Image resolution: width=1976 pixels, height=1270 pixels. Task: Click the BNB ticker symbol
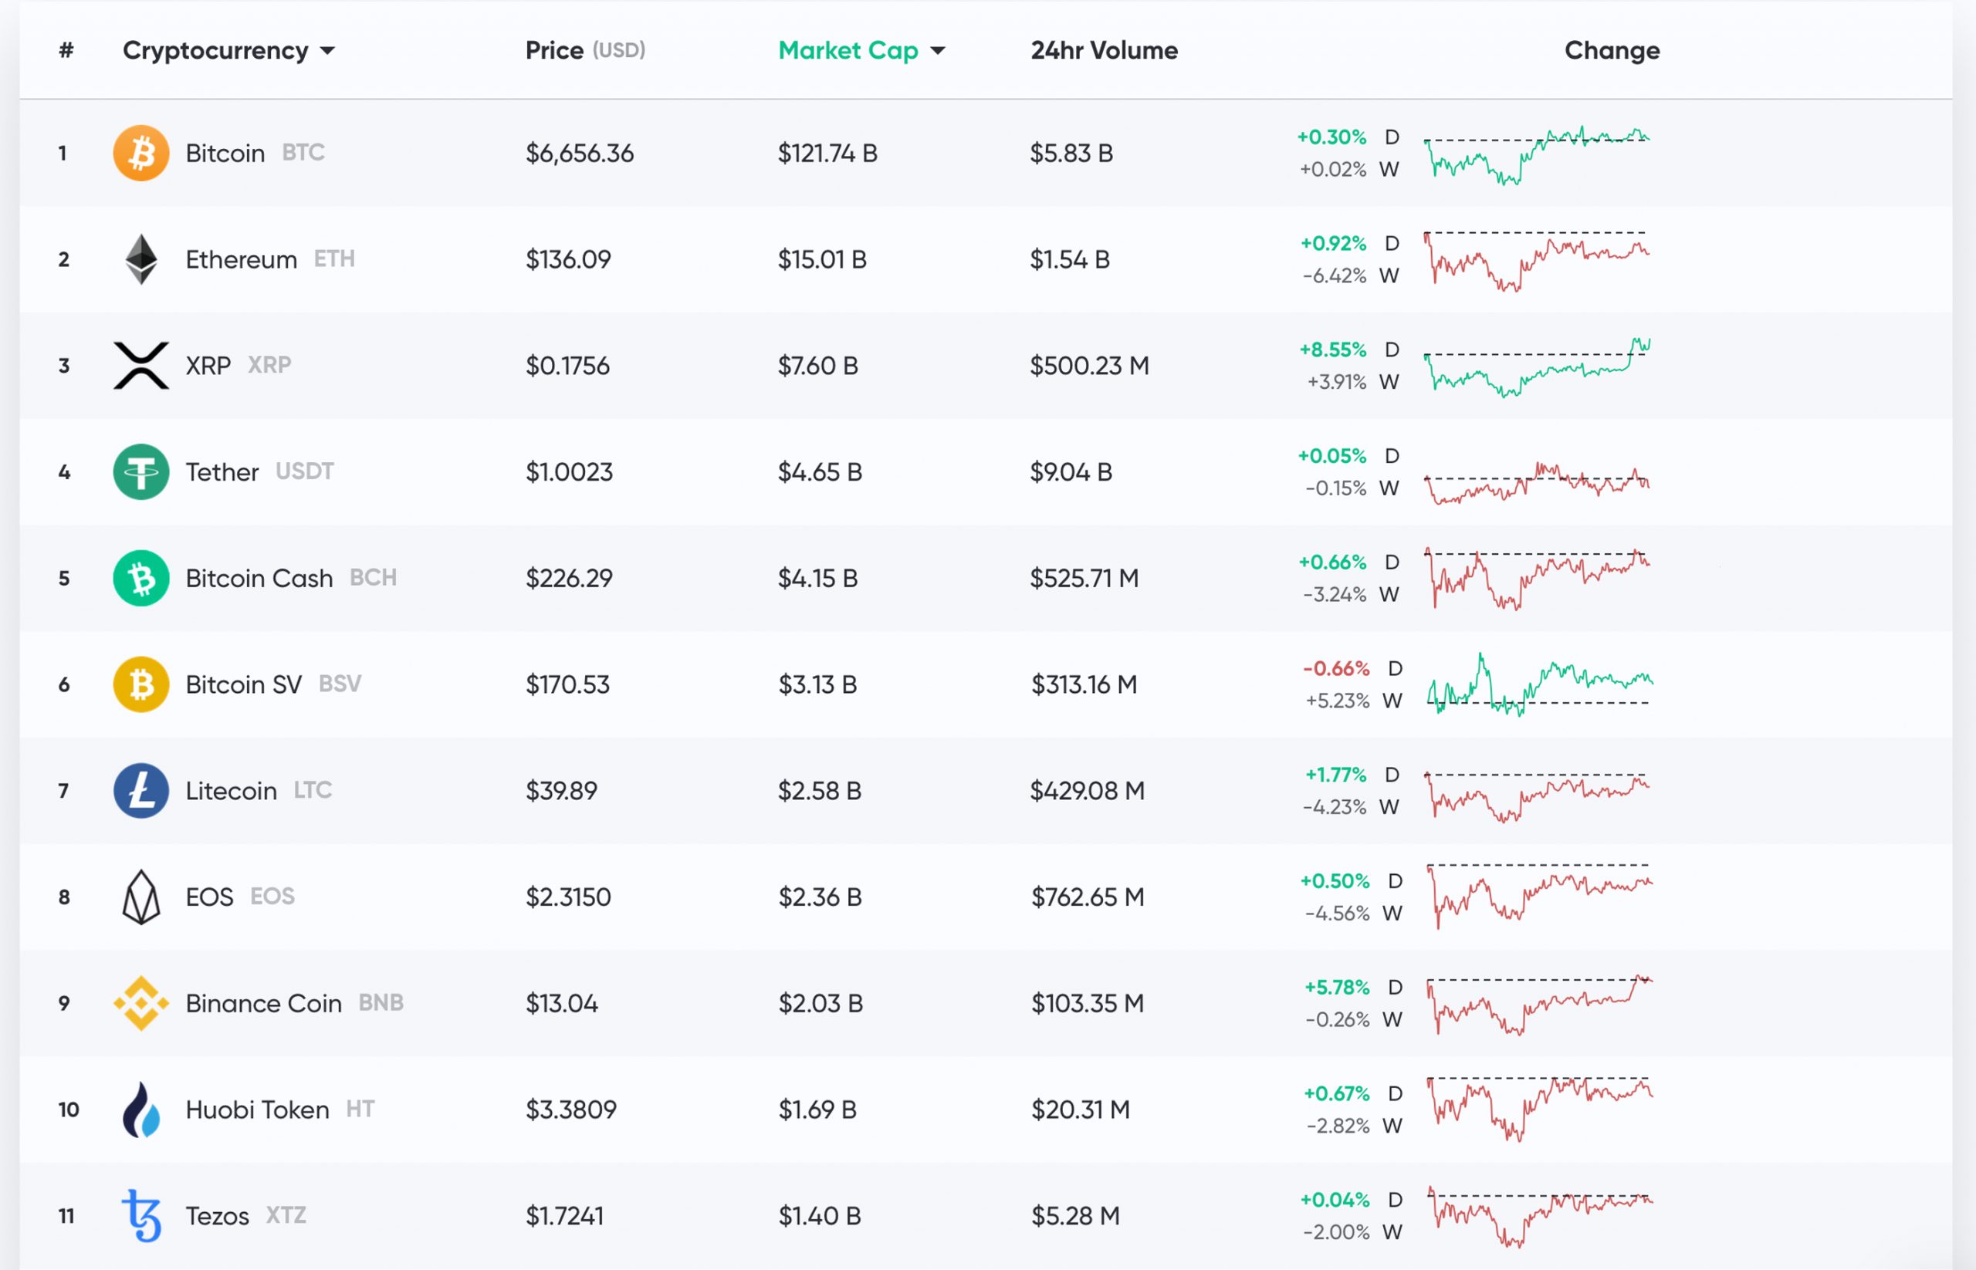pyautogui.click(x=381, y=1003)
